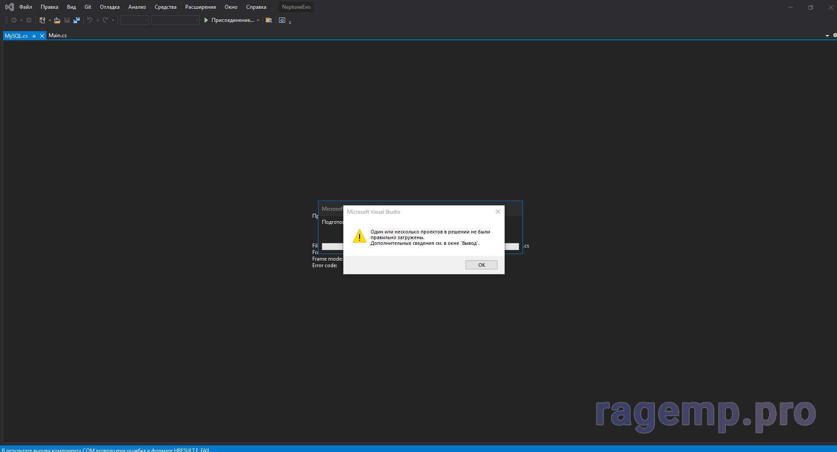Viewport: 837px width, 452px height.
Task: Open the open-documents list dropdown arrow
Action: (827, 36)
